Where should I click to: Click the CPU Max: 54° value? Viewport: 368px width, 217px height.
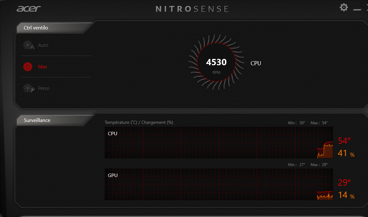319,123
